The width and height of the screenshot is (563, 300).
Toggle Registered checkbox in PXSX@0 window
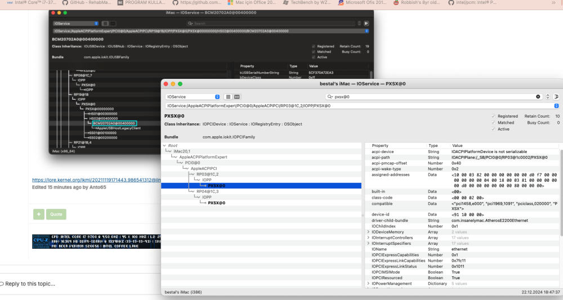click(493, 117)
